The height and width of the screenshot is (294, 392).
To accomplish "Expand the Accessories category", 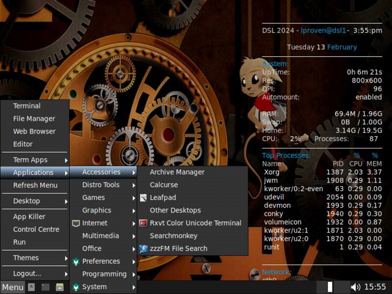I will [x=103, y=172].
